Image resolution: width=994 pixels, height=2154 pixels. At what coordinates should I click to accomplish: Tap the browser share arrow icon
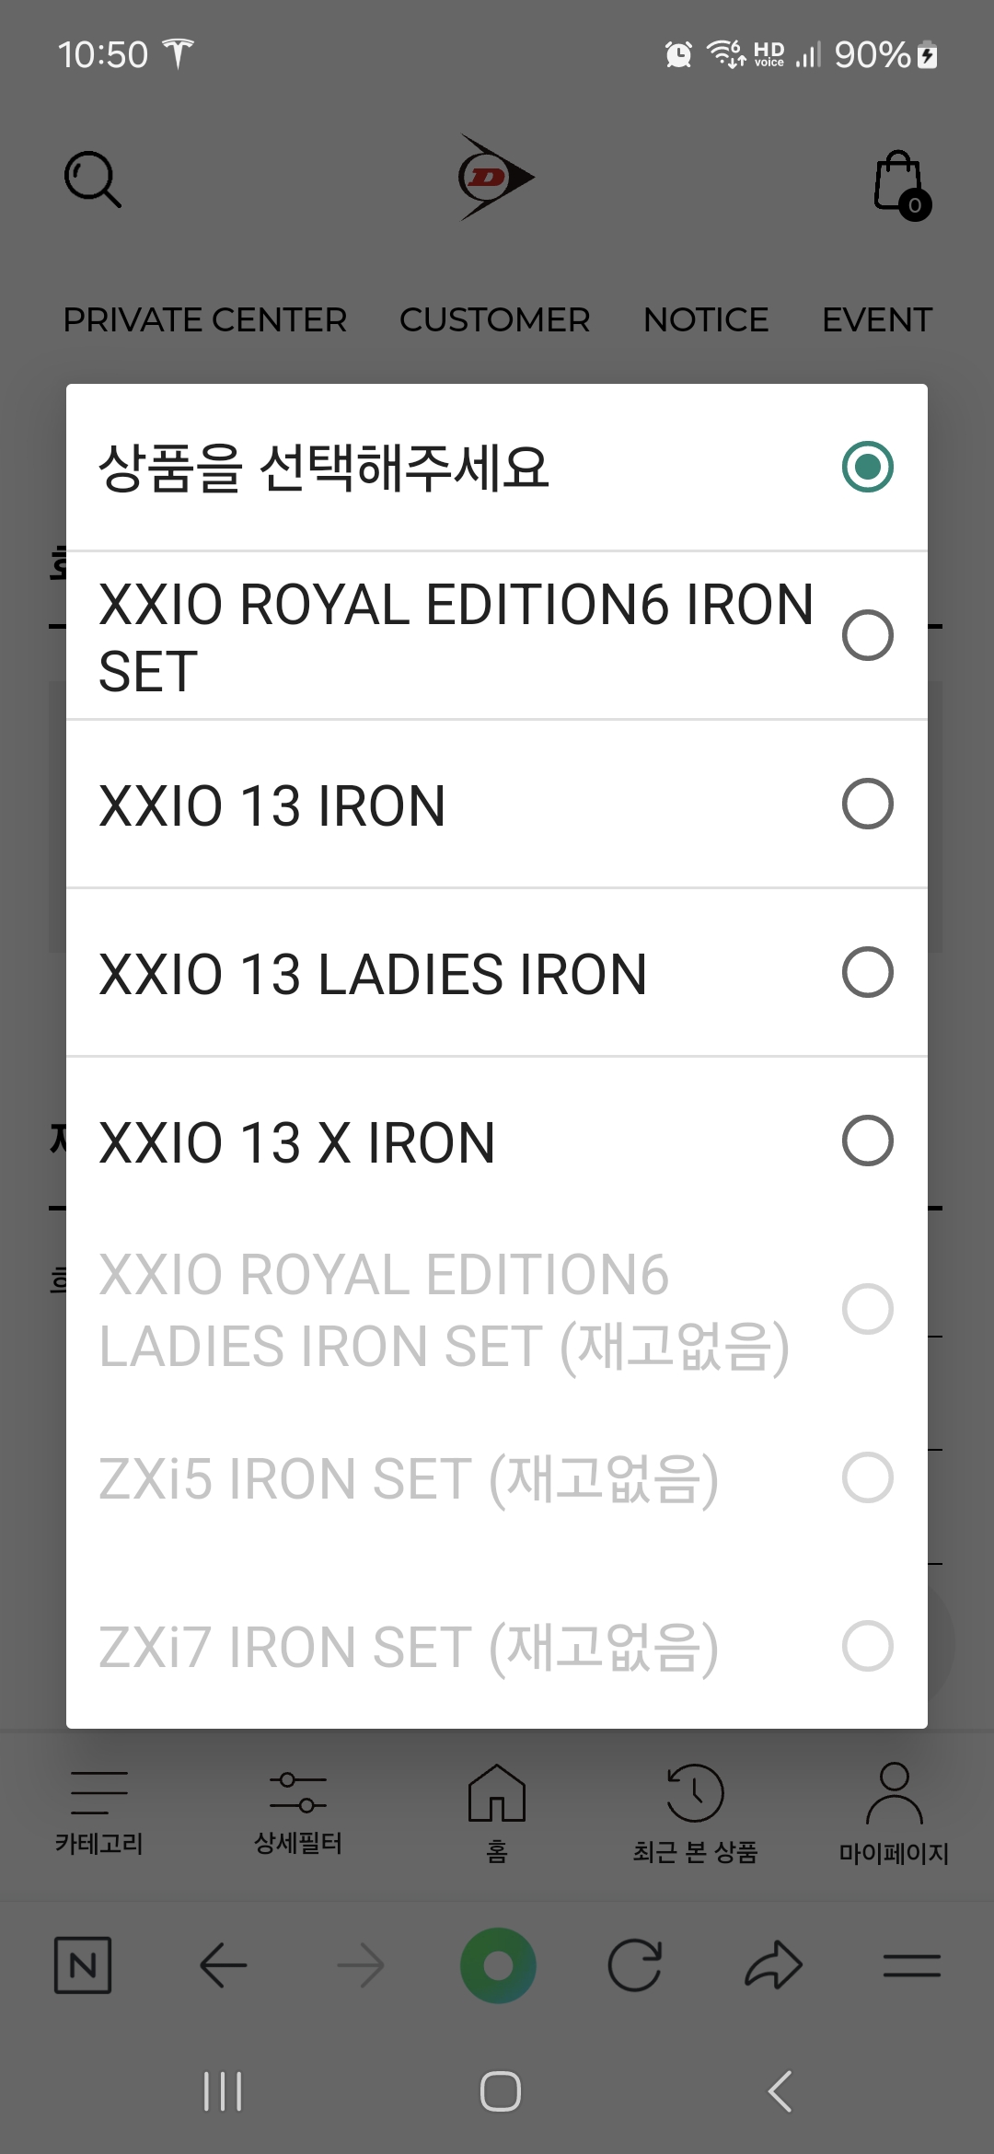pyautogui.click(x=773, y=1965)
